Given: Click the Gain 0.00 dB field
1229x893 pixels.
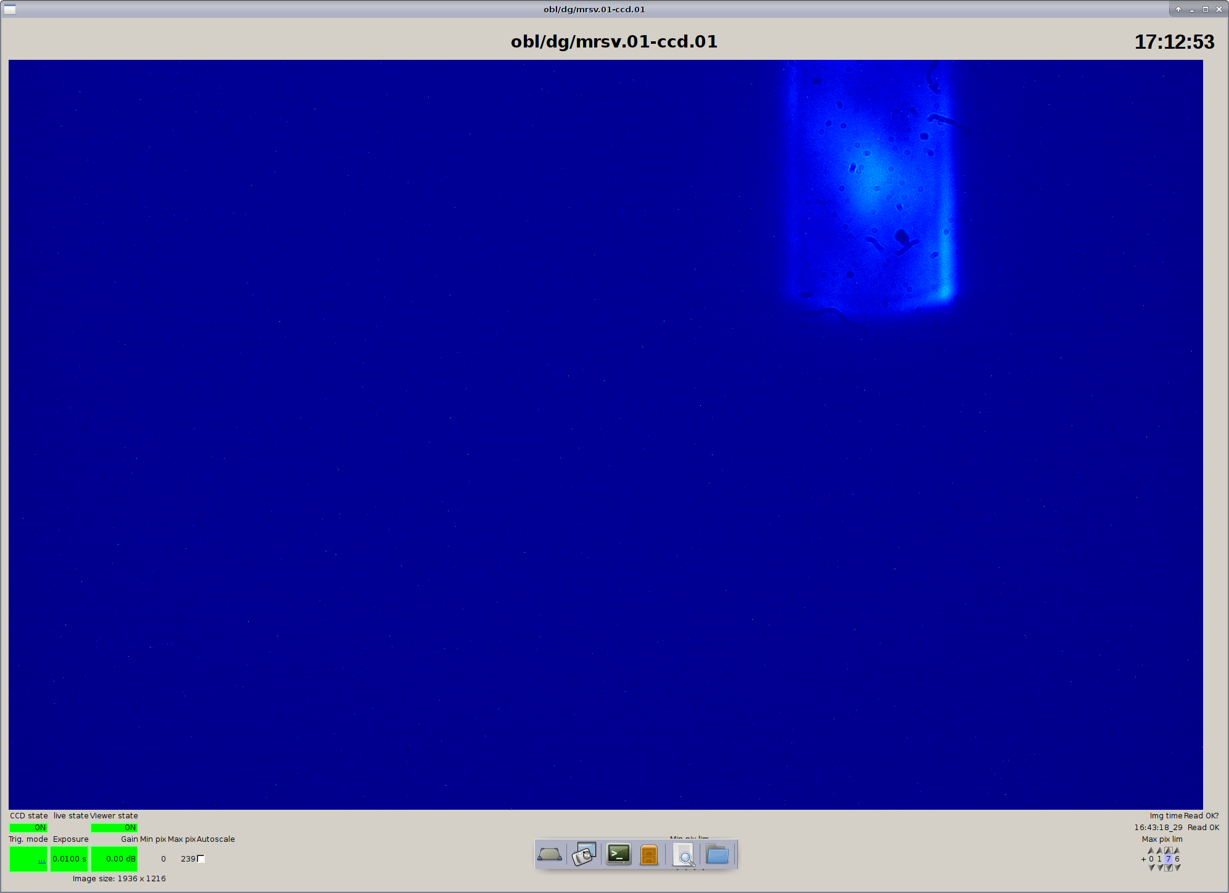Looking at the screenshot, I should tap(114, 858).
